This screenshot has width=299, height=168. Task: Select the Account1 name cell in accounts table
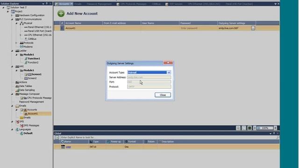coord(83,28)
